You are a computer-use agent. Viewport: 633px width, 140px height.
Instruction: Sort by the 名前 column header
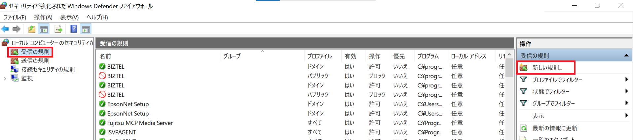(159, 56)
